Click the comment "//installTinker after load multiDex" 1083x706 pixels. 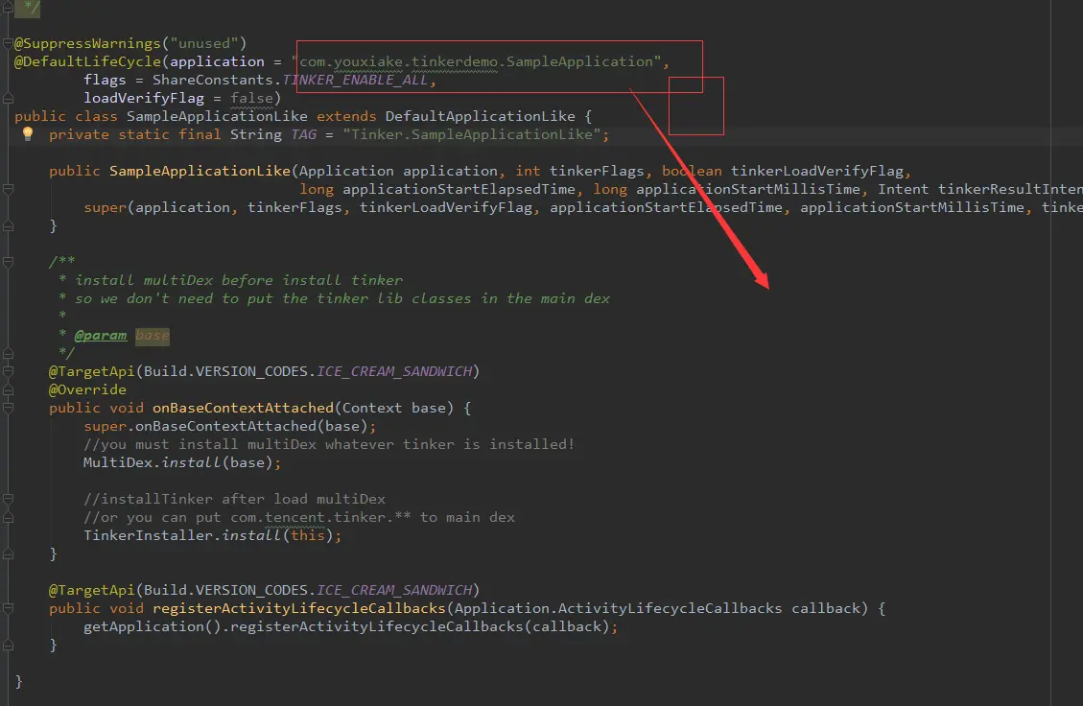(x=234, y=499)
